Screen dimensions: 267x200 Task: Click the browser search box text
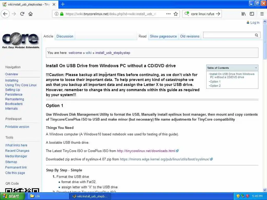tap(202, 14)
